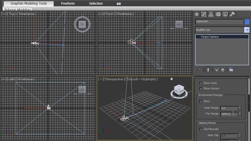Expand the ribbon minimize toggle button

point(118,4)
